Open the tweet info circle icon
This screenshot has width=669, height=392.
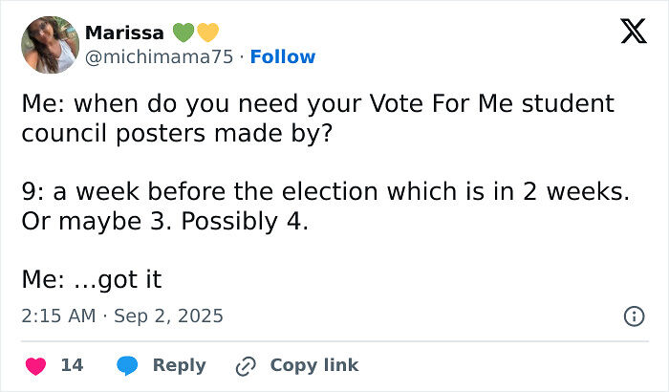(634, 316)
